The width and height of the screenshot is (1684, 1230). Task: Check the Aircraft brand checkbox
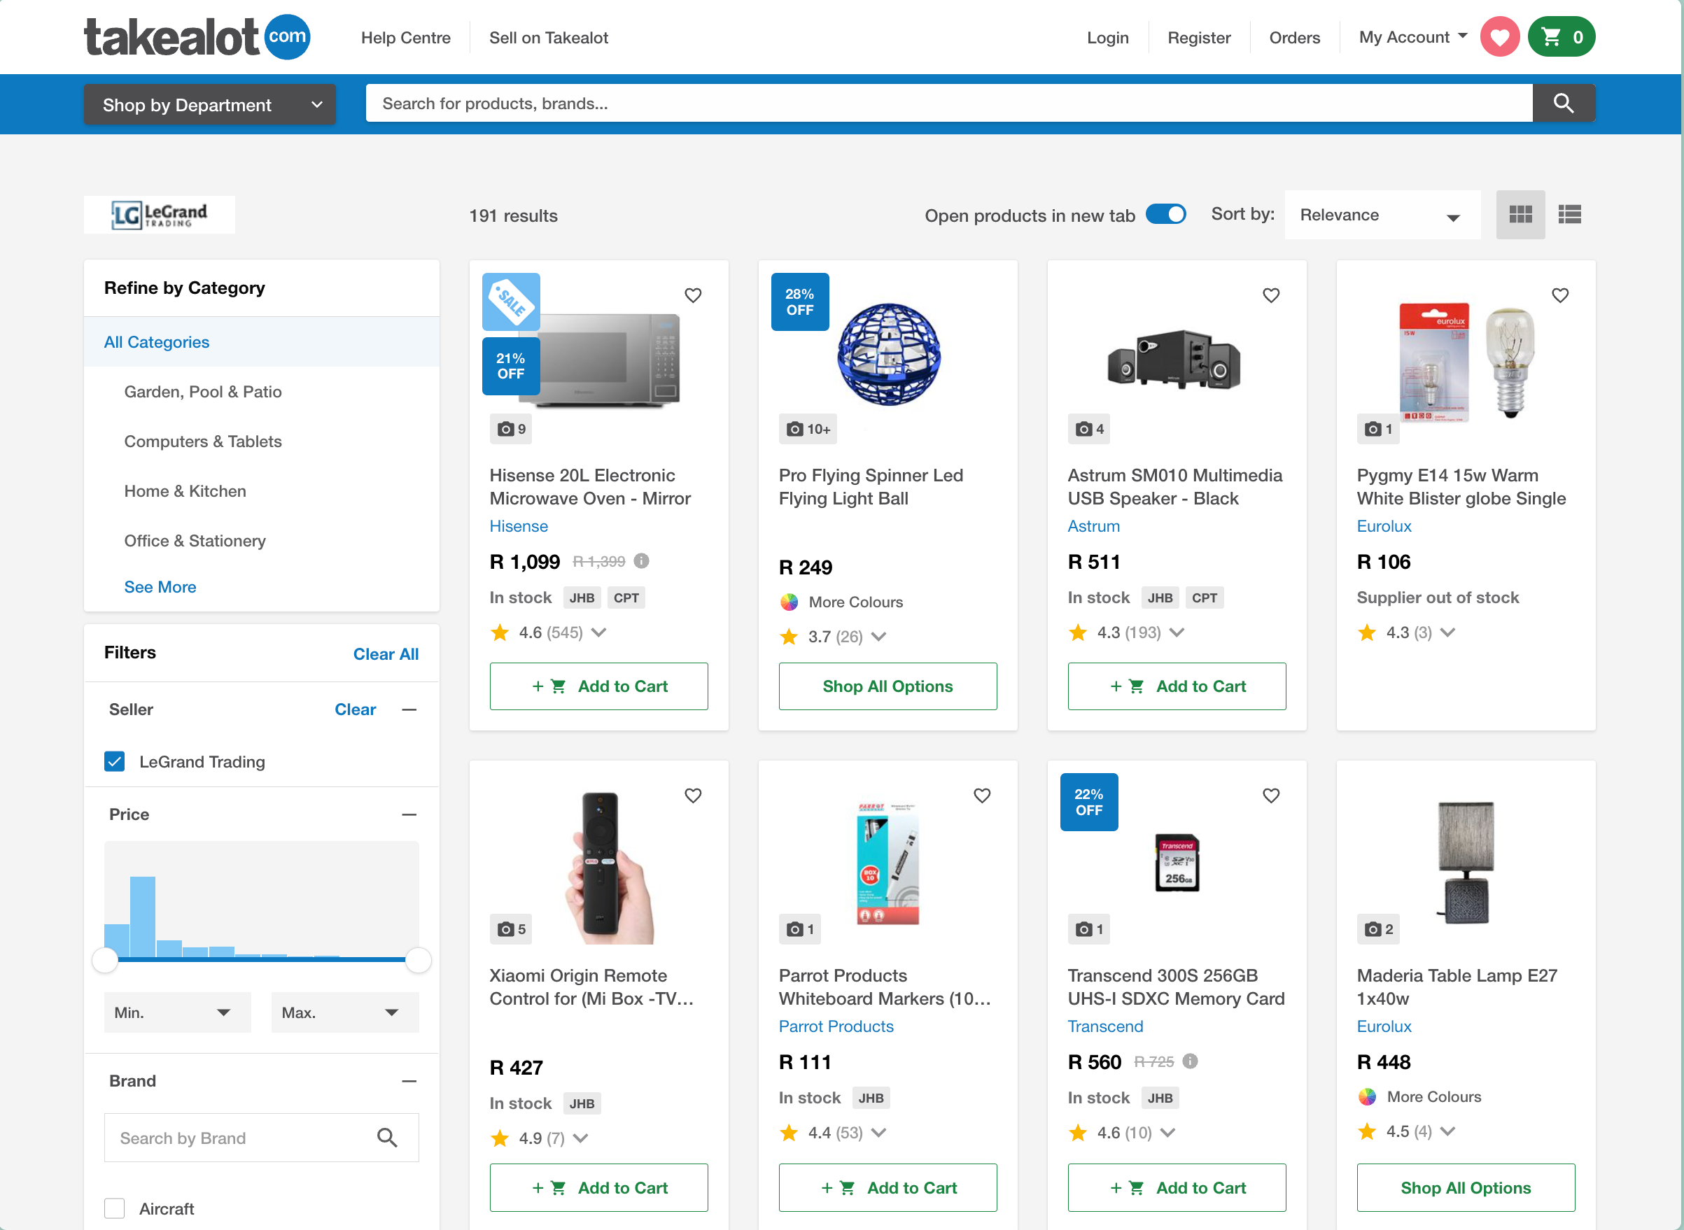click(x=115, y=1208)
